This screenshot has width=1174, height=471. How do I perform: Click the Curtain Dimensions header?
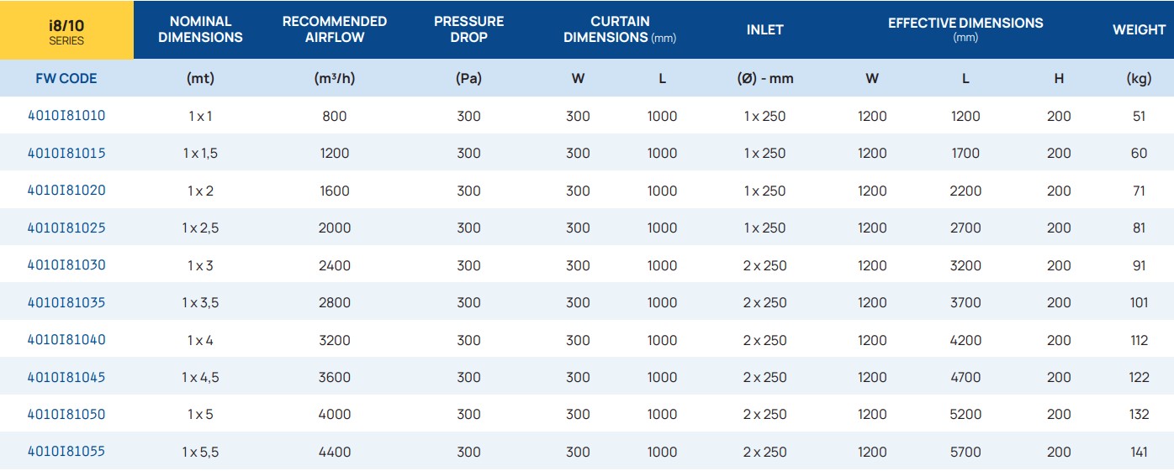(x=620, y=29)
